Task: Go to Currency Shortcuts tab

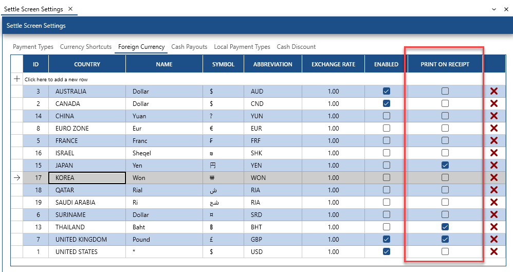Action: [85, 47]
